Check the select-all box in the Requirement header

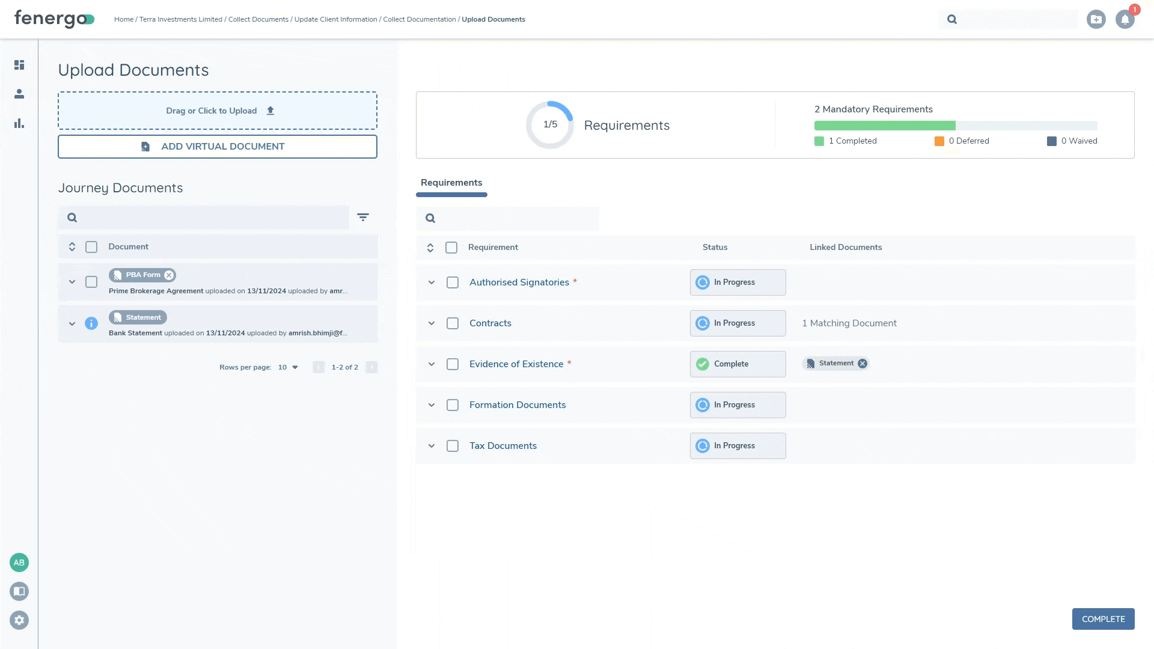pos(451,247)
